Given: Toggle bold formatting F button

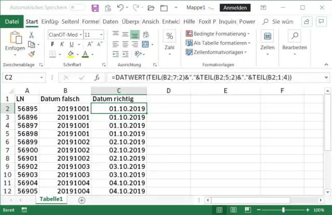Looking at the screenshot, I should click(x=53, y=45).
